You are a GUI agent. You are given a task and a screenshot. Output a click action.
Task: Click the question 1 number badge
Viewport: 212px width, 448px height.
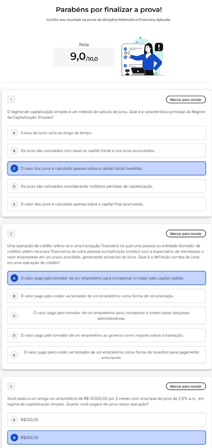[11, 100]
